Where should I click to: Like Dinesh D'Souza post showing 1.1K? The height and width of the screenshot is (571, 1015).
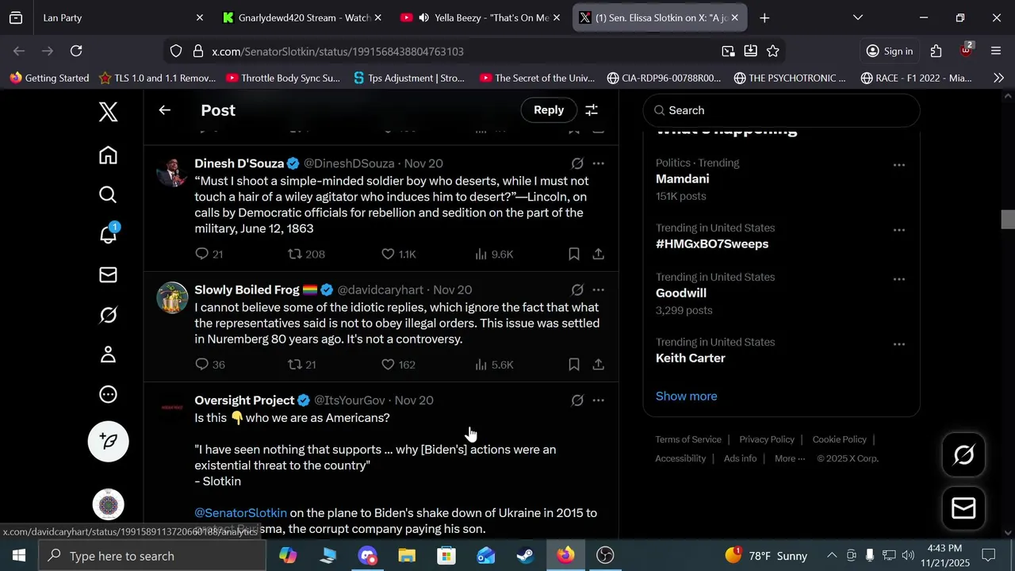pos(399,254)
